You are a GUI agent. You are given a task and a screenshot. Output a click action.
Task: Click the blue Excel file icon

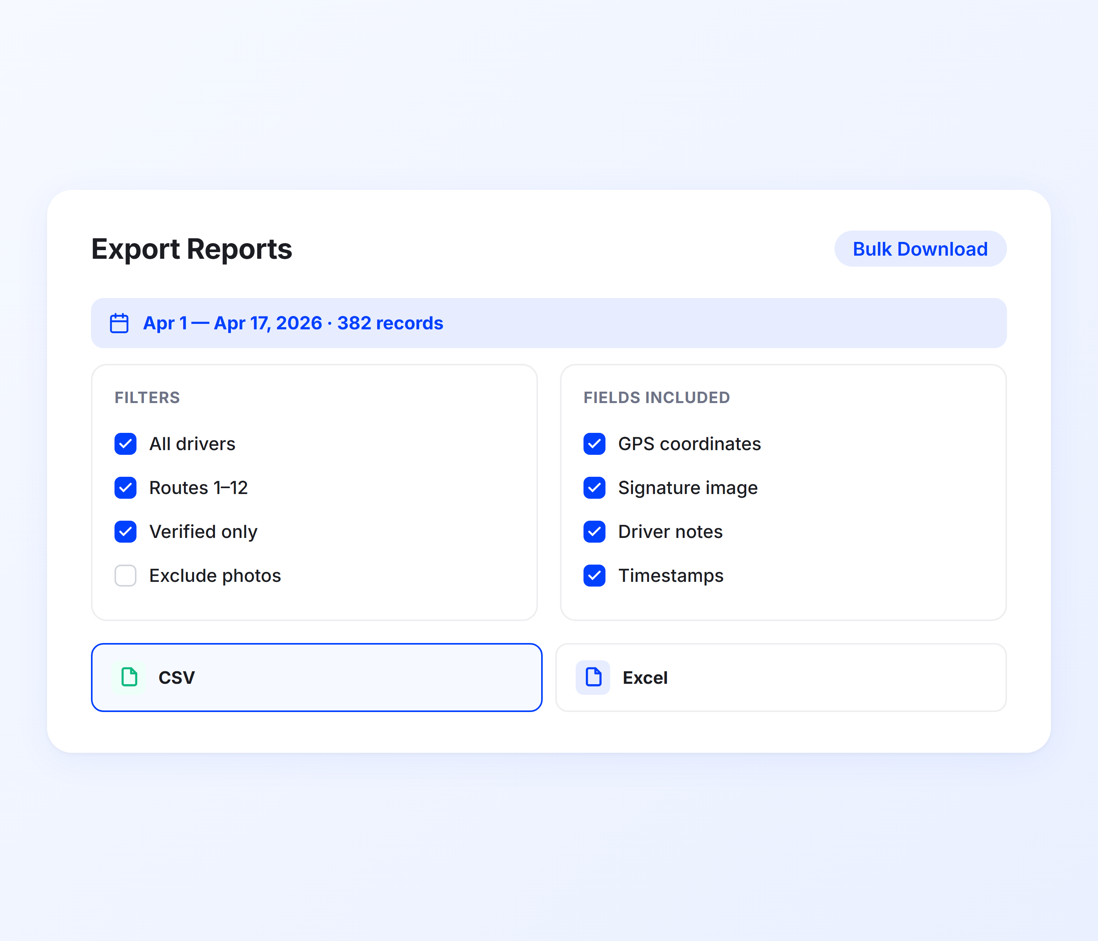click(593, 677)
